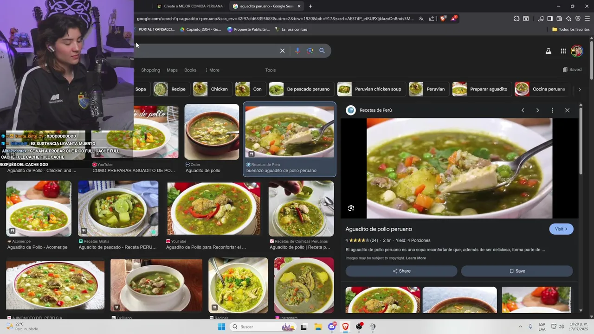Click the Google search input field
Screen dimensions: 594x334
pyautogui.click(x=207, y=51)
